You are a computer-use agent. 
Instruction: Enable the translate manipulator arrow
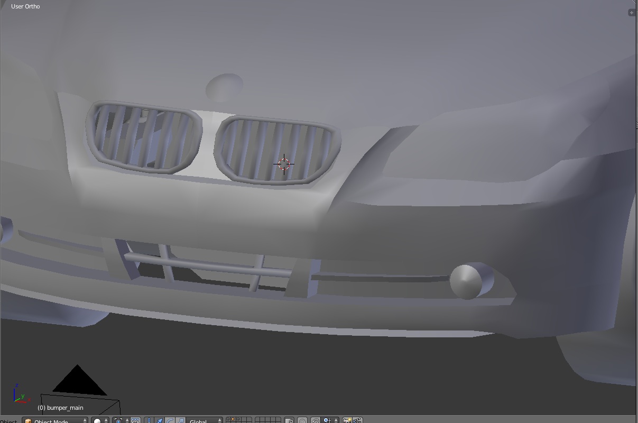[160, 421]
